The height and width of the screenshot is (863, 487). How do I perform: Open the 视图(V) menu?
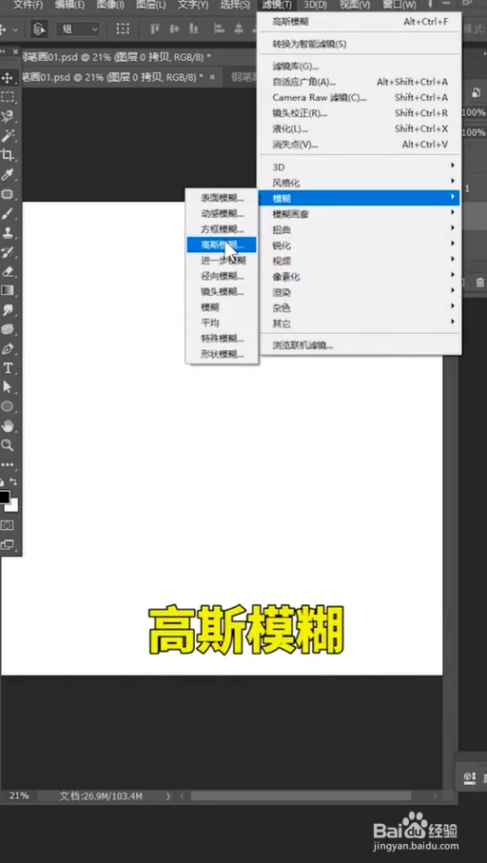click(355, 5)
